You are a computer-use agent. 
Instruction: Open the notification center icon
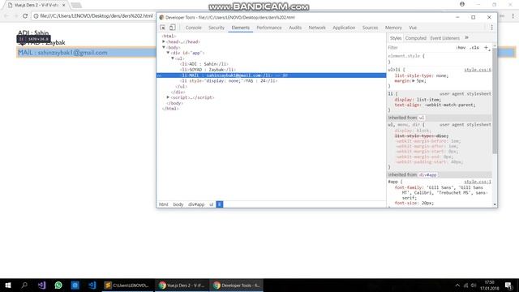tap(508, 286)
